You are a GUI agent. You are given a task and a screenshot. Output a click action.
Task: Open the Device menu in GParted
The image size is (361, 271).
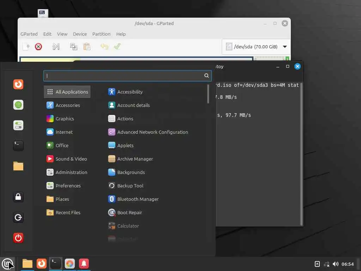80,34
